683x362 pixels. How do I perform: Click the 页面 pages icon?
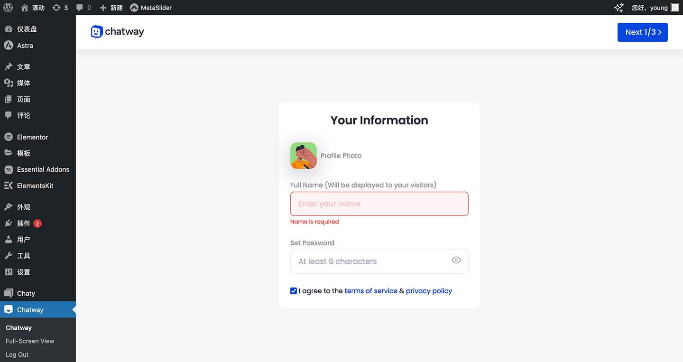tap(8, 99)
